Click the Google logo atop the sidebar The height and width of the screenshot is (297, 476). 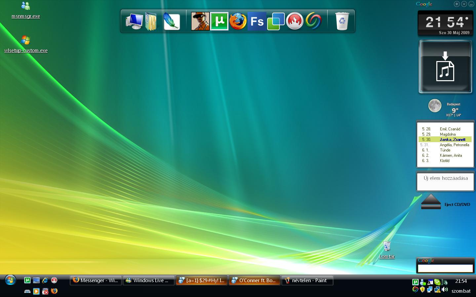pyautogui.click(x=424, y=4)
